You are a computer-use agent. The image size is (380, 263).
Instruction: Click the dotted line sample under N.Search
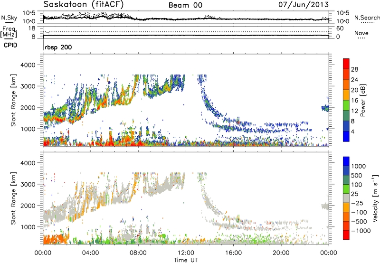(x=367, y=22)
